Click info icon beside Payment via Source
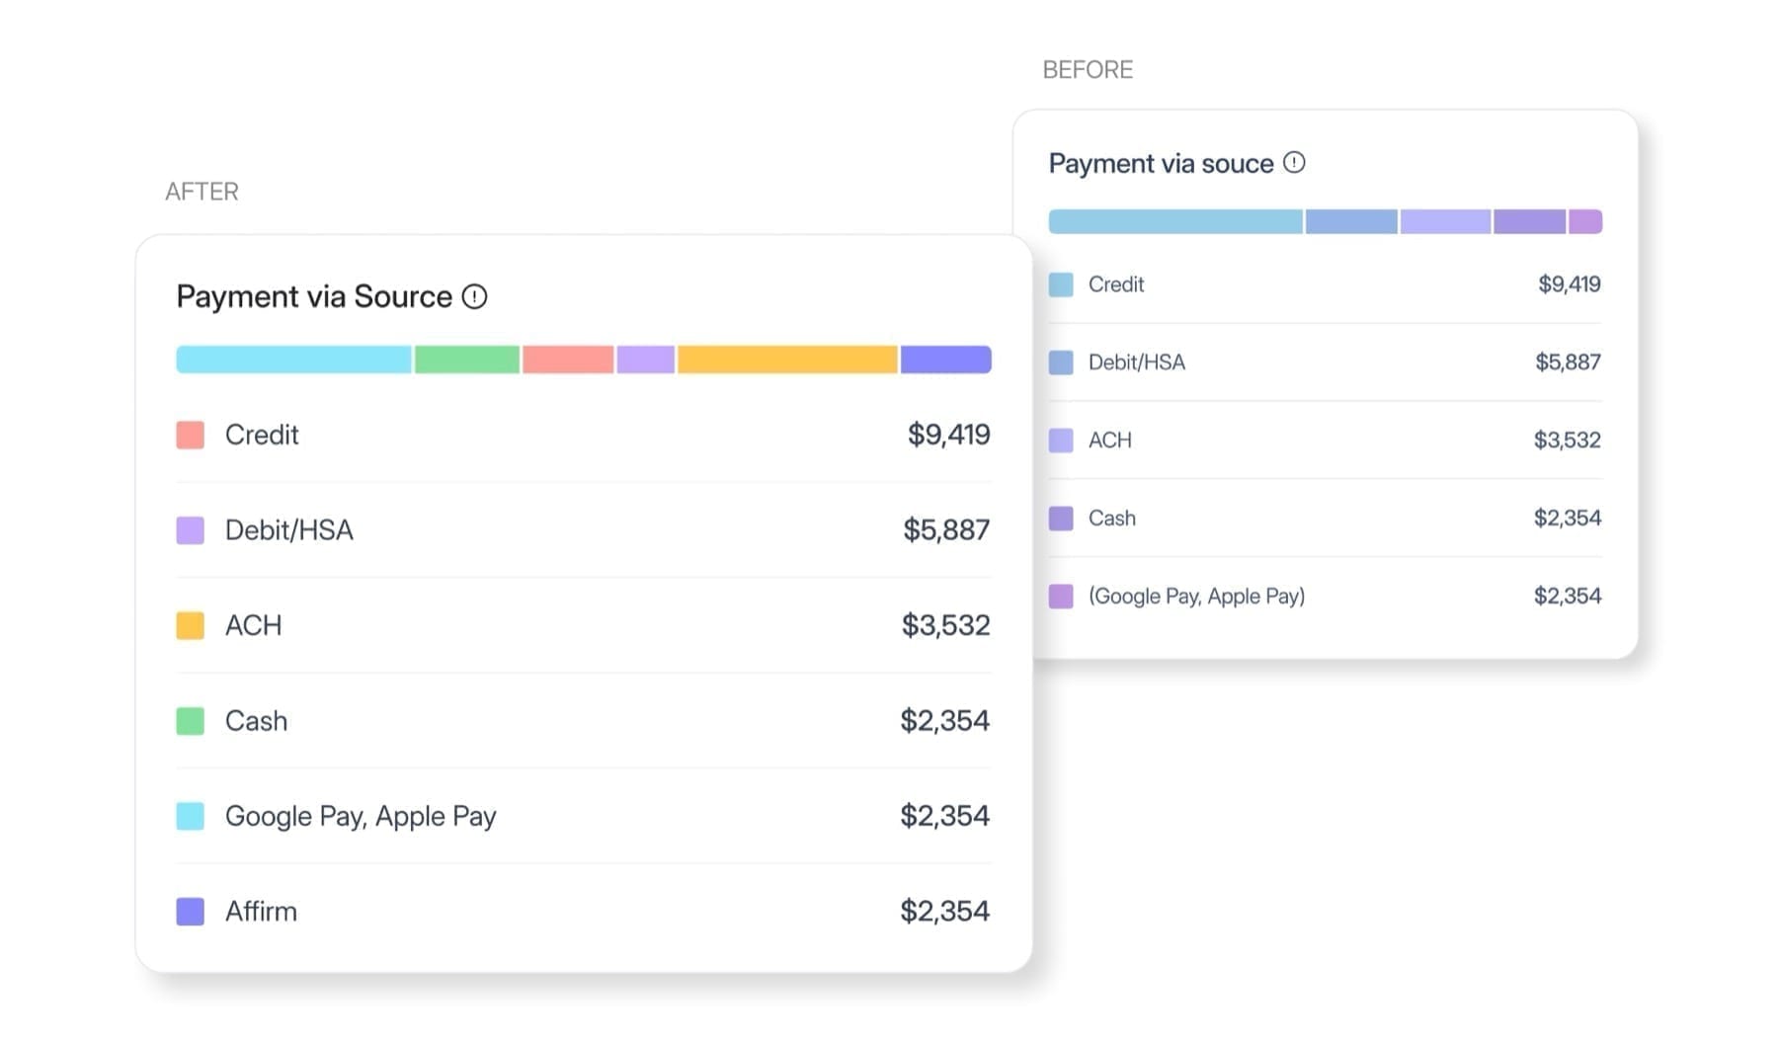Screen dimensions: 1778x1043 click(x=475, y=296)
